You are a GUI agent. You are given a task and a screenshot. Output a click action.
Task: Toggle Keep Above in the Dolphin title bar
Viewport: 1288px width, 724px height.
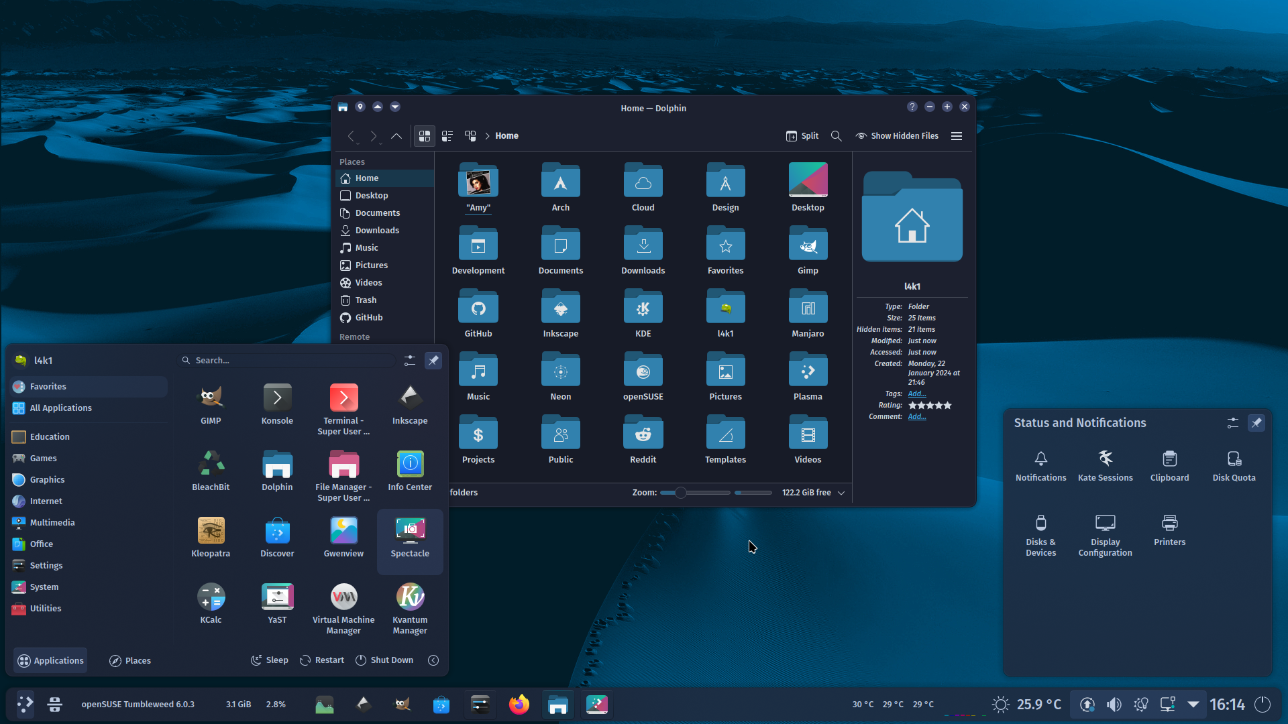378,107
